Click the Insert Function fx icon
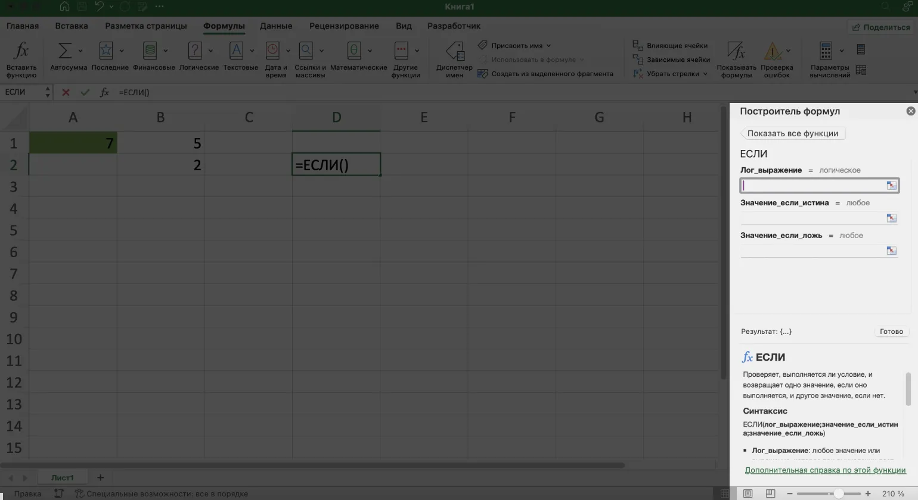Screen dimensions: 918x500 21,51
